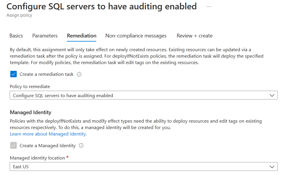Open the more options ellipsis beside title
This screenshot has height=175, width=289.
click(209, 6)
